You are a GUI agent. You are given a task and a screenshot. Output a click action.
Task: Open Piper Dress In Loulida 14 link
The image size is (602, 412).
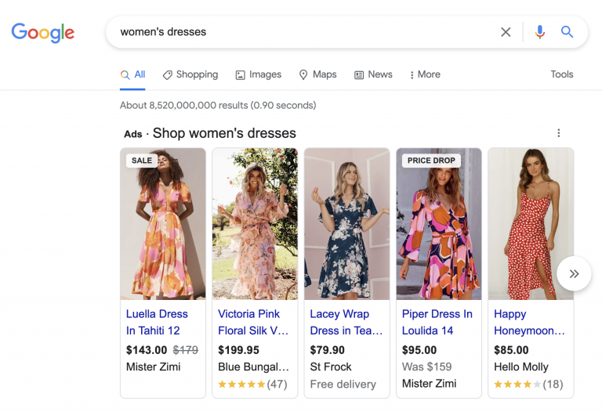(x=437, y=322)
